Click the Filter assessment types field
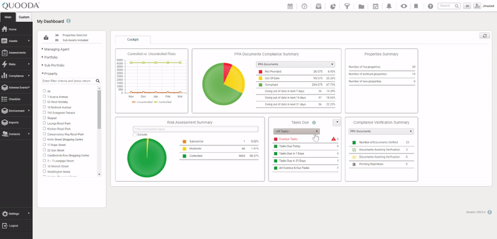This screenshot has width=497, height=239. pos(196,129)
